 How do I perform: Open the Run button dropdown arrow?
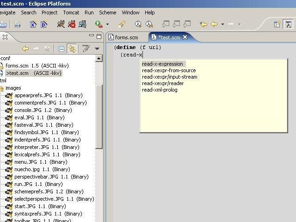pyautogui.click(x=107, y=25)
